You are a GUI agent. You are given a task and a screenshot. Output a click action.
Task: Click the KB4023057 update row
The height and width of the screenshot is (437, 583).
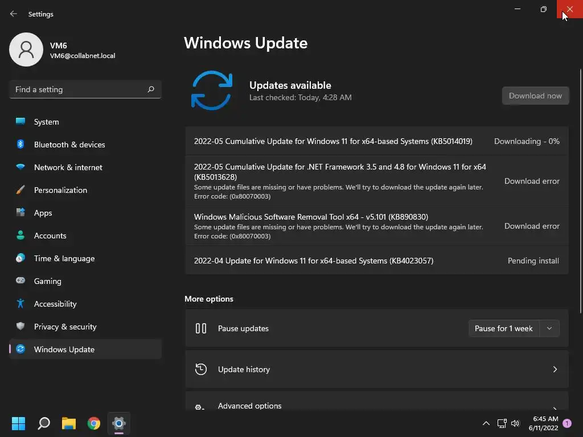377,261
